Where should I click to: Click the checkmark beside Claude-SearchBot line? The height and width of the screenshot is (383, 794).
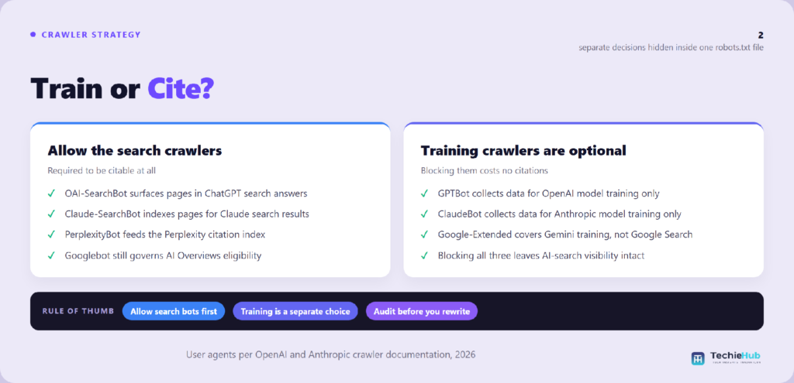point(51,214)
